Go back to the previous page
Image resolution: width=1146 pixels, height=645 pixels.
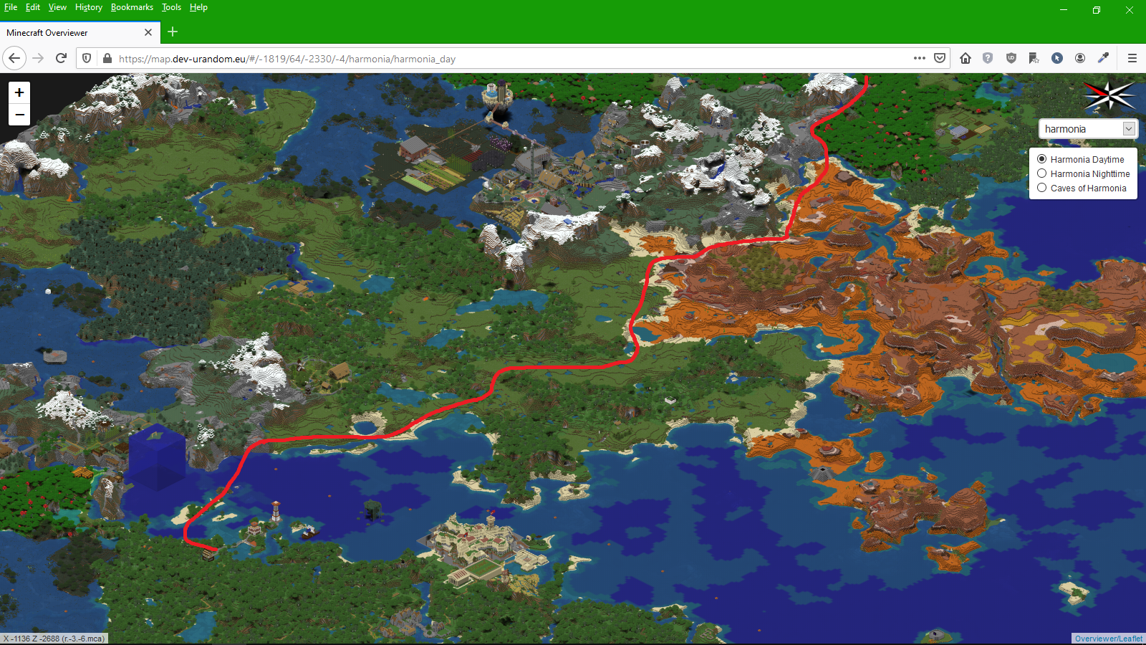[14, 58]
